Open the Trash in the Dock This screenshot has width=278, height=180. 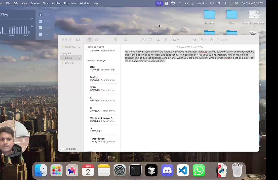click(x=237, y=170)
